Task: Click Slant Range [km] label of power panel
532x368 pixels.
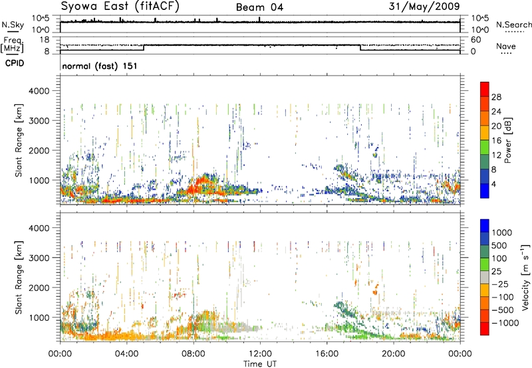Action: coord(19,140)
